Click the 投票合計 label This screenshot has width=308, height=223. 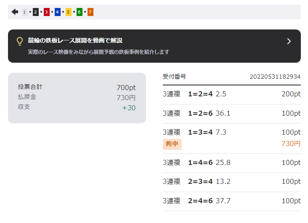[30, 87]
